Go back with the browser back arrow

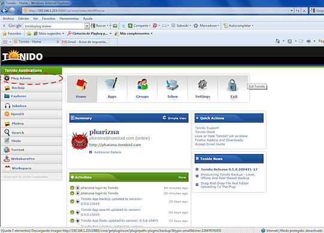click(x=5, y=10)
